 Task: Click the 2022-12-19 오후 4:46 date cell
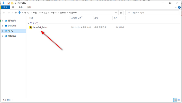coord(81,27)
